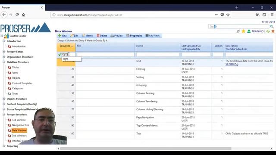Select Icons in the navigation tree
The height and width of the screenshot is (155, 276).
pos(15,73)
